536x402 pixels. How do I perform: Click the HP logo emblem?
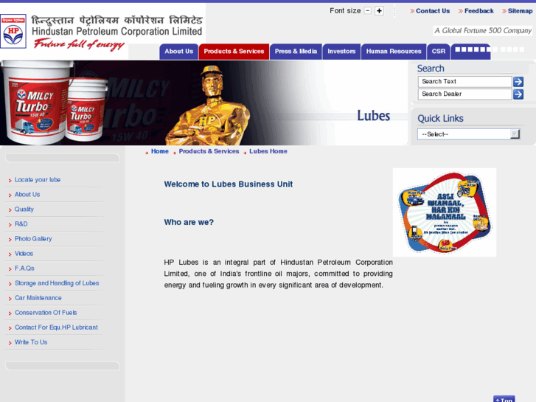[13, 32]
